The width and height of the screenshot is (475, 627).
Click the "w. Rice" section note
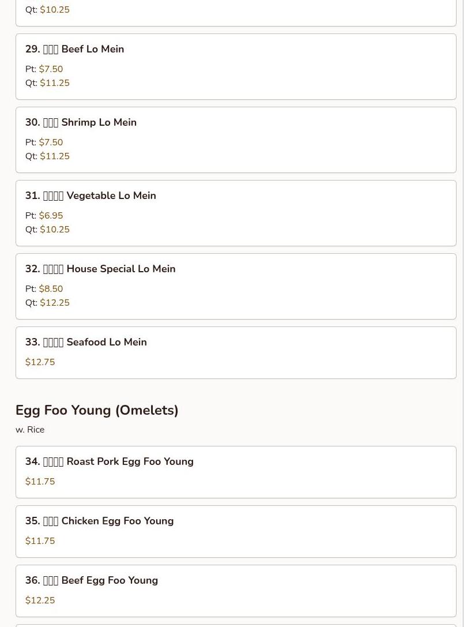tap(30, 430)
